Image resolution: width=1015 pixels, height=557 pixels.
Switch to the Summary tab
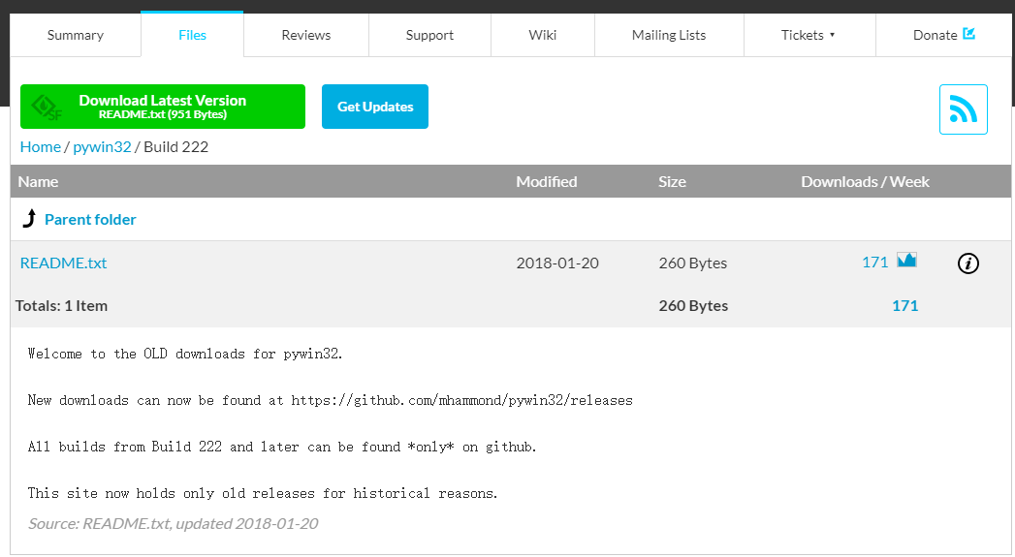point(75,35)
